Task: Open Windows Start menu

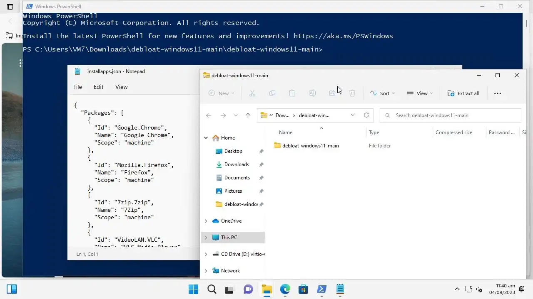Action: click(x=194, y=289)
